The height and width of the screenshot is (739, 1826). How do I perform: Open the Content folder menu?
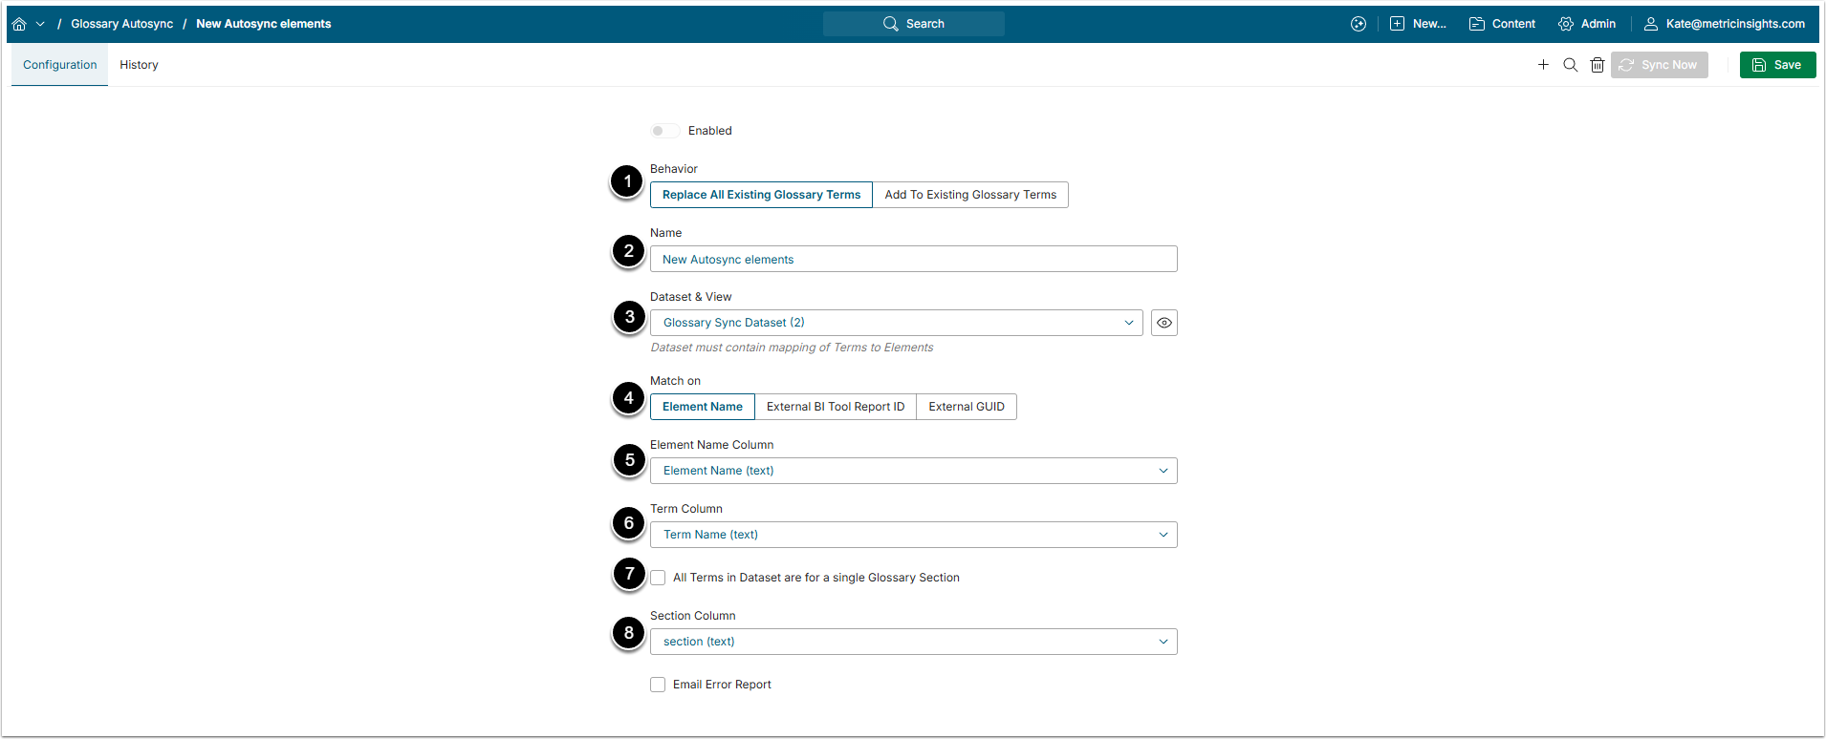click(1502, 24)
